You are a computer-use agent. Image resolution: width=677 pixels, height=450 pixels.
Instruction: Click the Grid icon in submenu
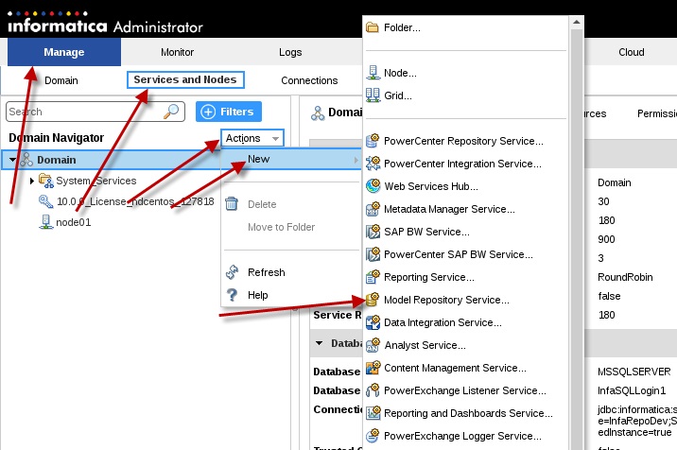[x=373, y=95]
